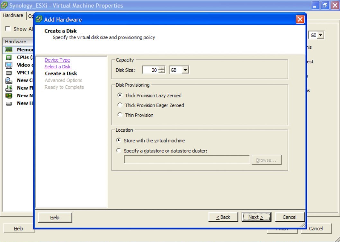Decrease disk size with down arrow
Viewport: 340px width, 242px height.
161,72
